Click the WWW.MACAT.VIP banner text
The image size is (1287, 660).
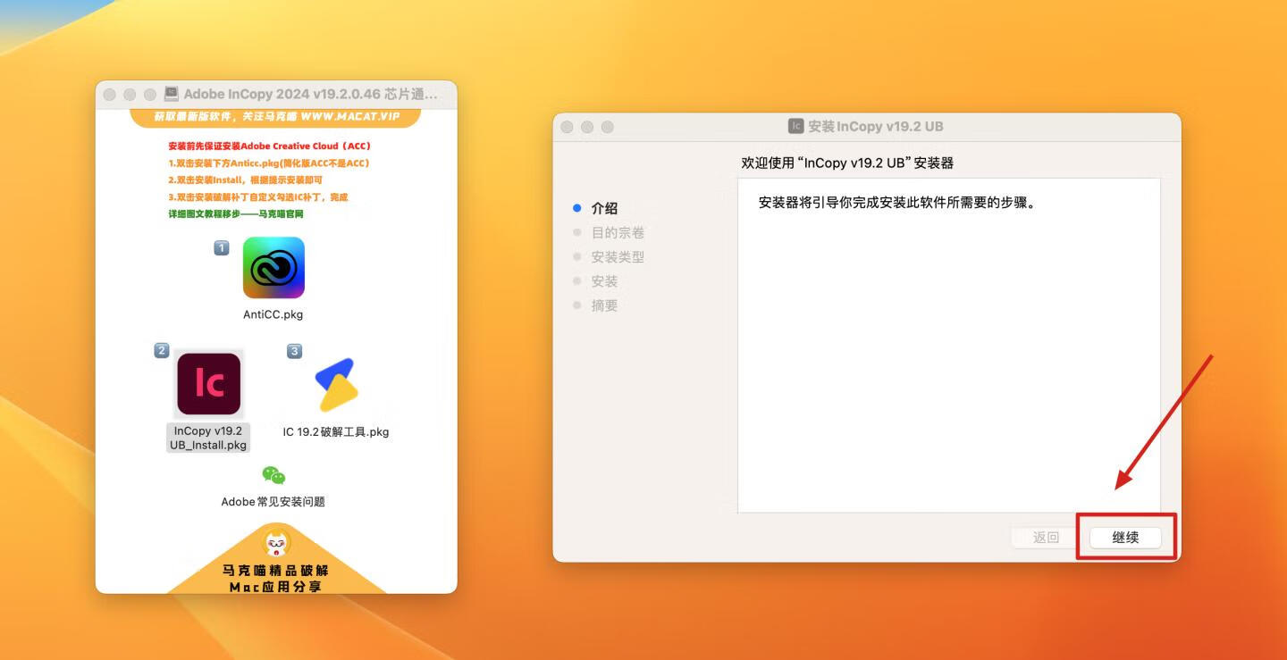click(349, 117)
